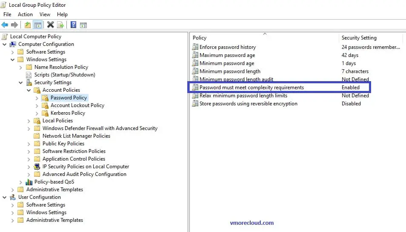Open the View menu
Image resolution: width=406 pixels, height=232 pixels.
pyautogui.click(x=45, y=14)
